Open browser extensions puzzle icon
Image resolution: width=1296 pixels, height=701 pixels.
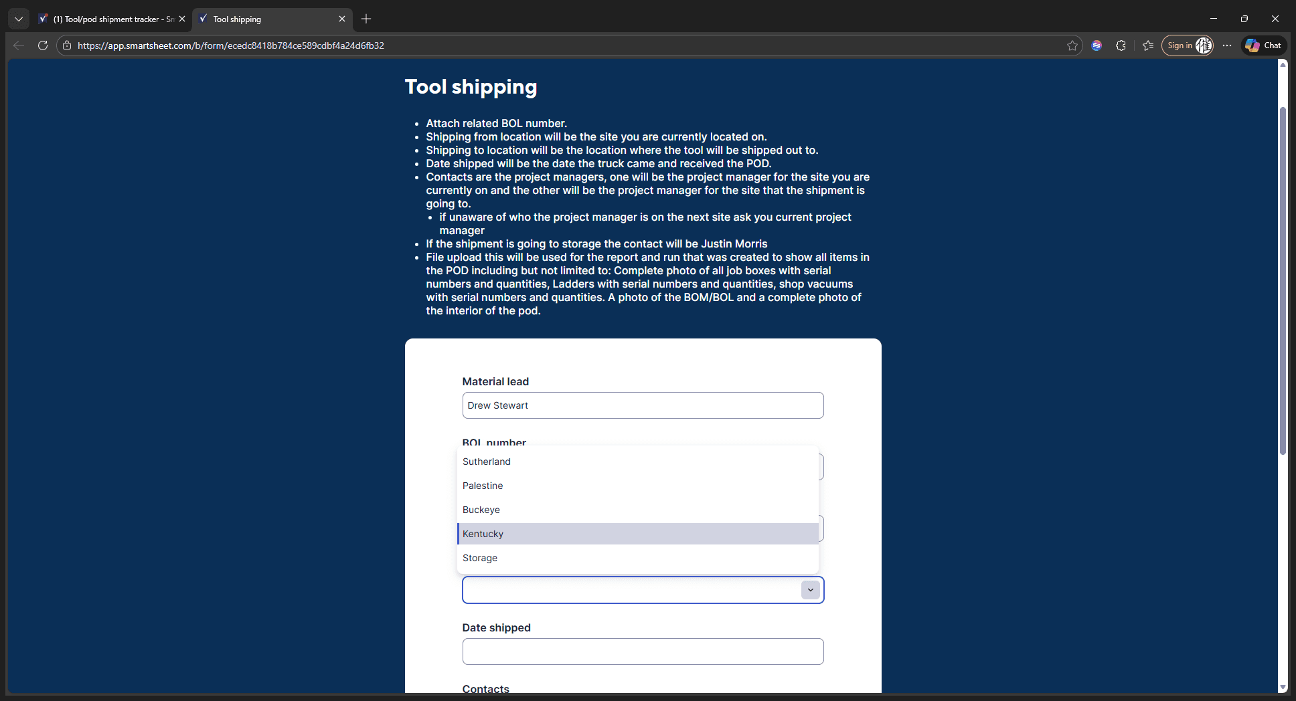pyautogui.click(x=1121, y=45)
